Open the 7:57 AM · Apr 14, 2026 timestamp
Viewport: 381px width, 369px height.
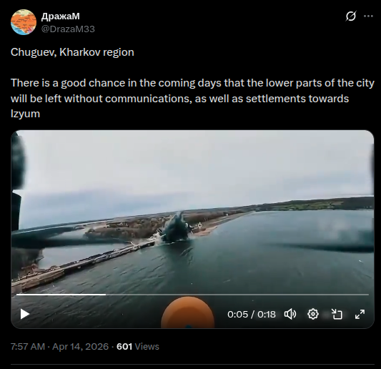tap(59, 346)
